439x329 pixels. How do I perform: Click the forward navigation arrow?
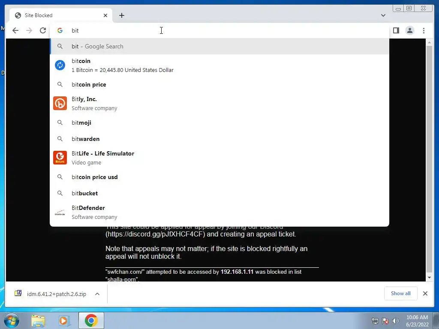pos(29,30)
